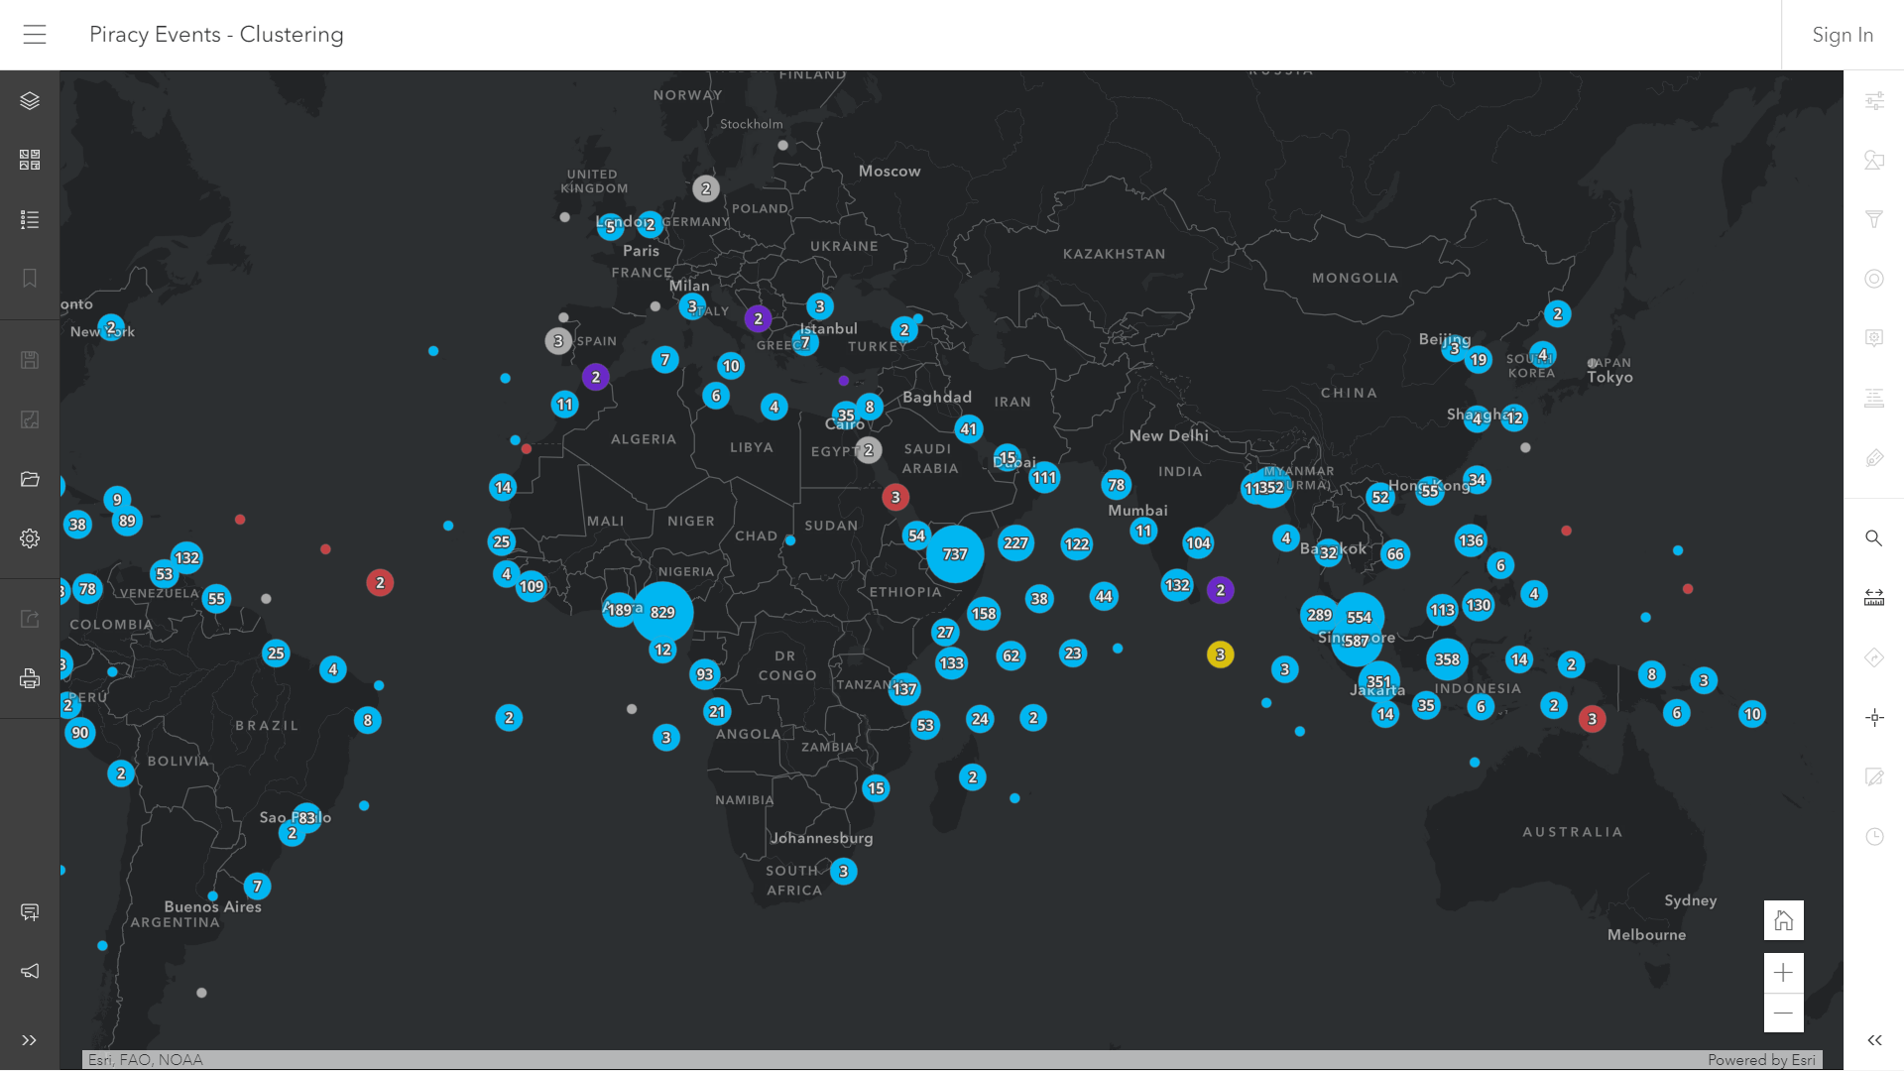The height and width of the screenshot is (1071, 1904).
Task: Click the 737 piracy cluster near Somalia
Action: click(x=954, y=555)
